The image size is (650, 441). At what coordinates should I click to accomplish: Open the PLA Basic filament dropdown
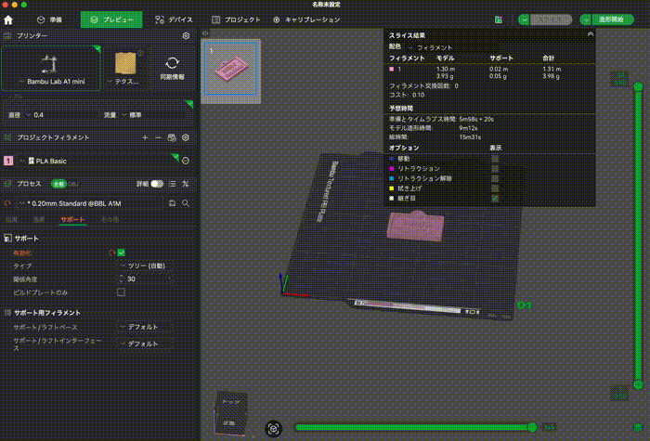(102, 161)
